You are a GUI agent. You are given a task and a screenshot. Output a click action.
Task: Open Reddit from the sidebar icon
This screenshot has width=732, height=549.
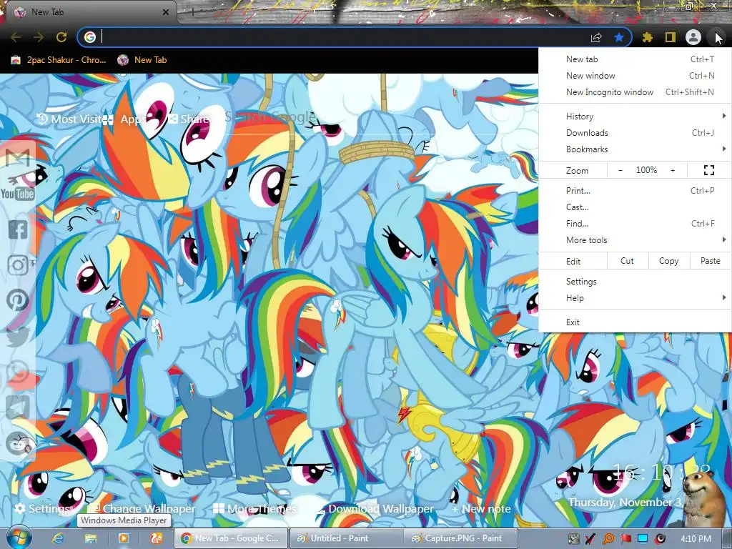point(18,443)
